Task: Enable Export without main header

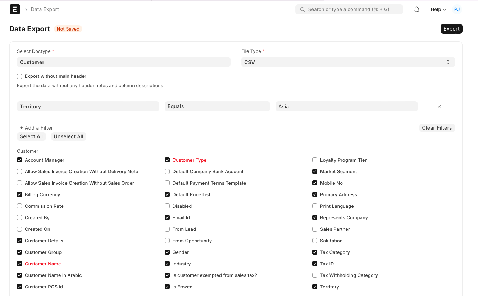Action: pyautogui.click(x=19, y=76)
